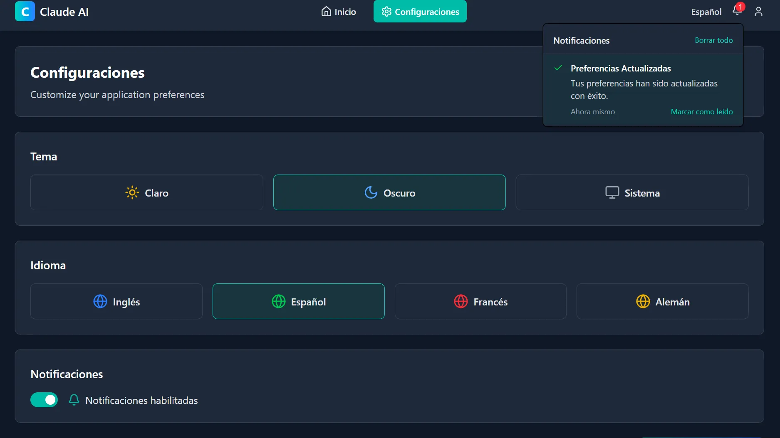Click Marcar como leído on the notification
780x438 pixels.
pos(701,112)
